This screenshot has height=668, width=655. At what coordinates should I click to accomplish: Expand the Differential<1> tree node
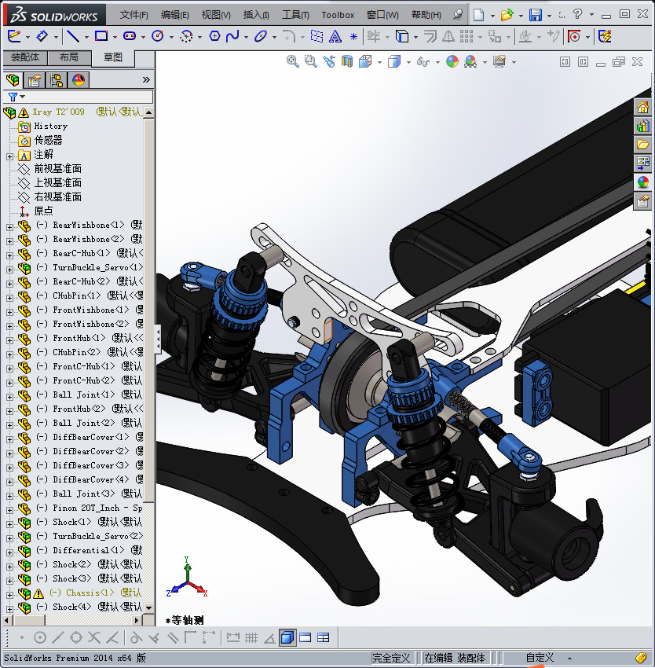click(9, 552)
